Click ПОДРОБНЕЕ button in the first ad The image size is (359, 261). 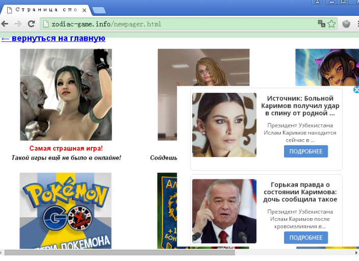[305, 151]
